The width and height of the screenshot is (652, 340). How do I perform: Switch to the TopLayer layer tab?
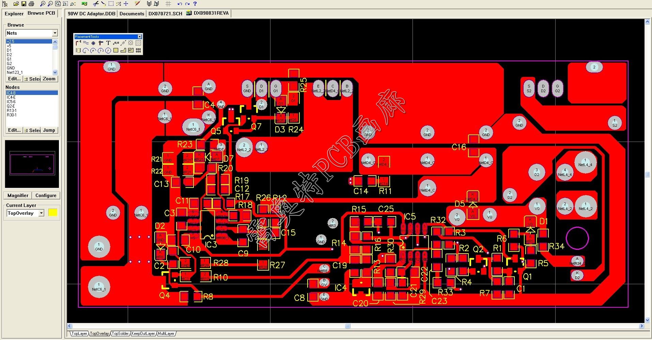tap(79, 334)
